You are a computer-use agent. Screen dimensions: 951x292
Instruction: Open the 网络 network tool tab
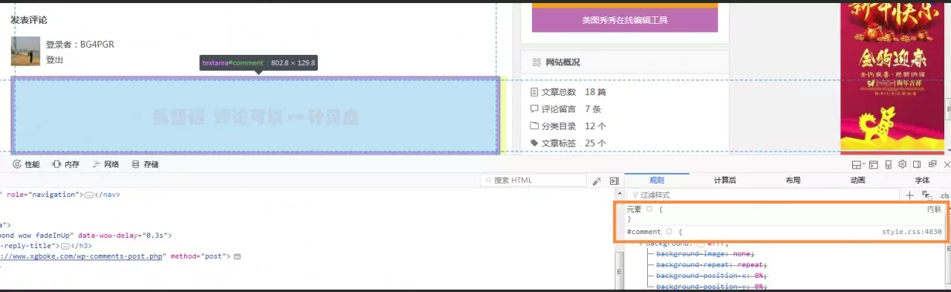click(105, 164)
